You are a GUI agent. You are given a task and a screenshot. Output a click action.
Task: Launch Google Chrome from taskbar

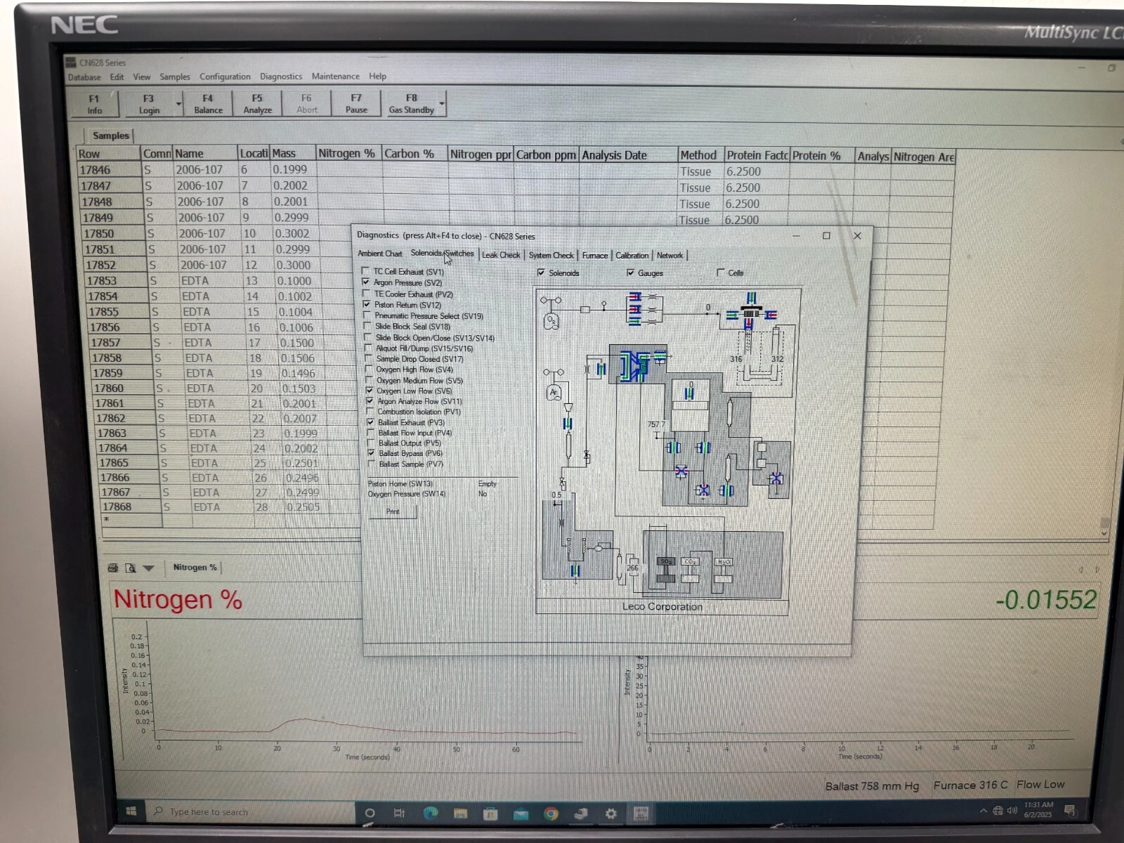point(551,813)
